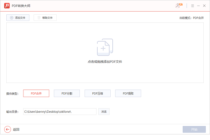Image resolution: width=210 pixels, height=140 pixels.
Task: Switch to PDF分割 operation type
Action: click(x=67, y=93)
